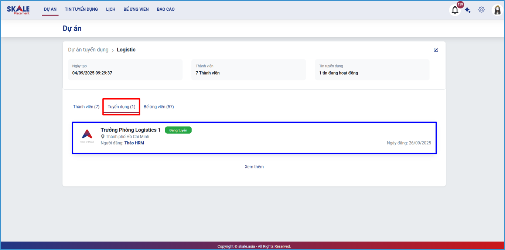Click the SKALE Placement logo
505x250 pixels.
coord(18,10)
